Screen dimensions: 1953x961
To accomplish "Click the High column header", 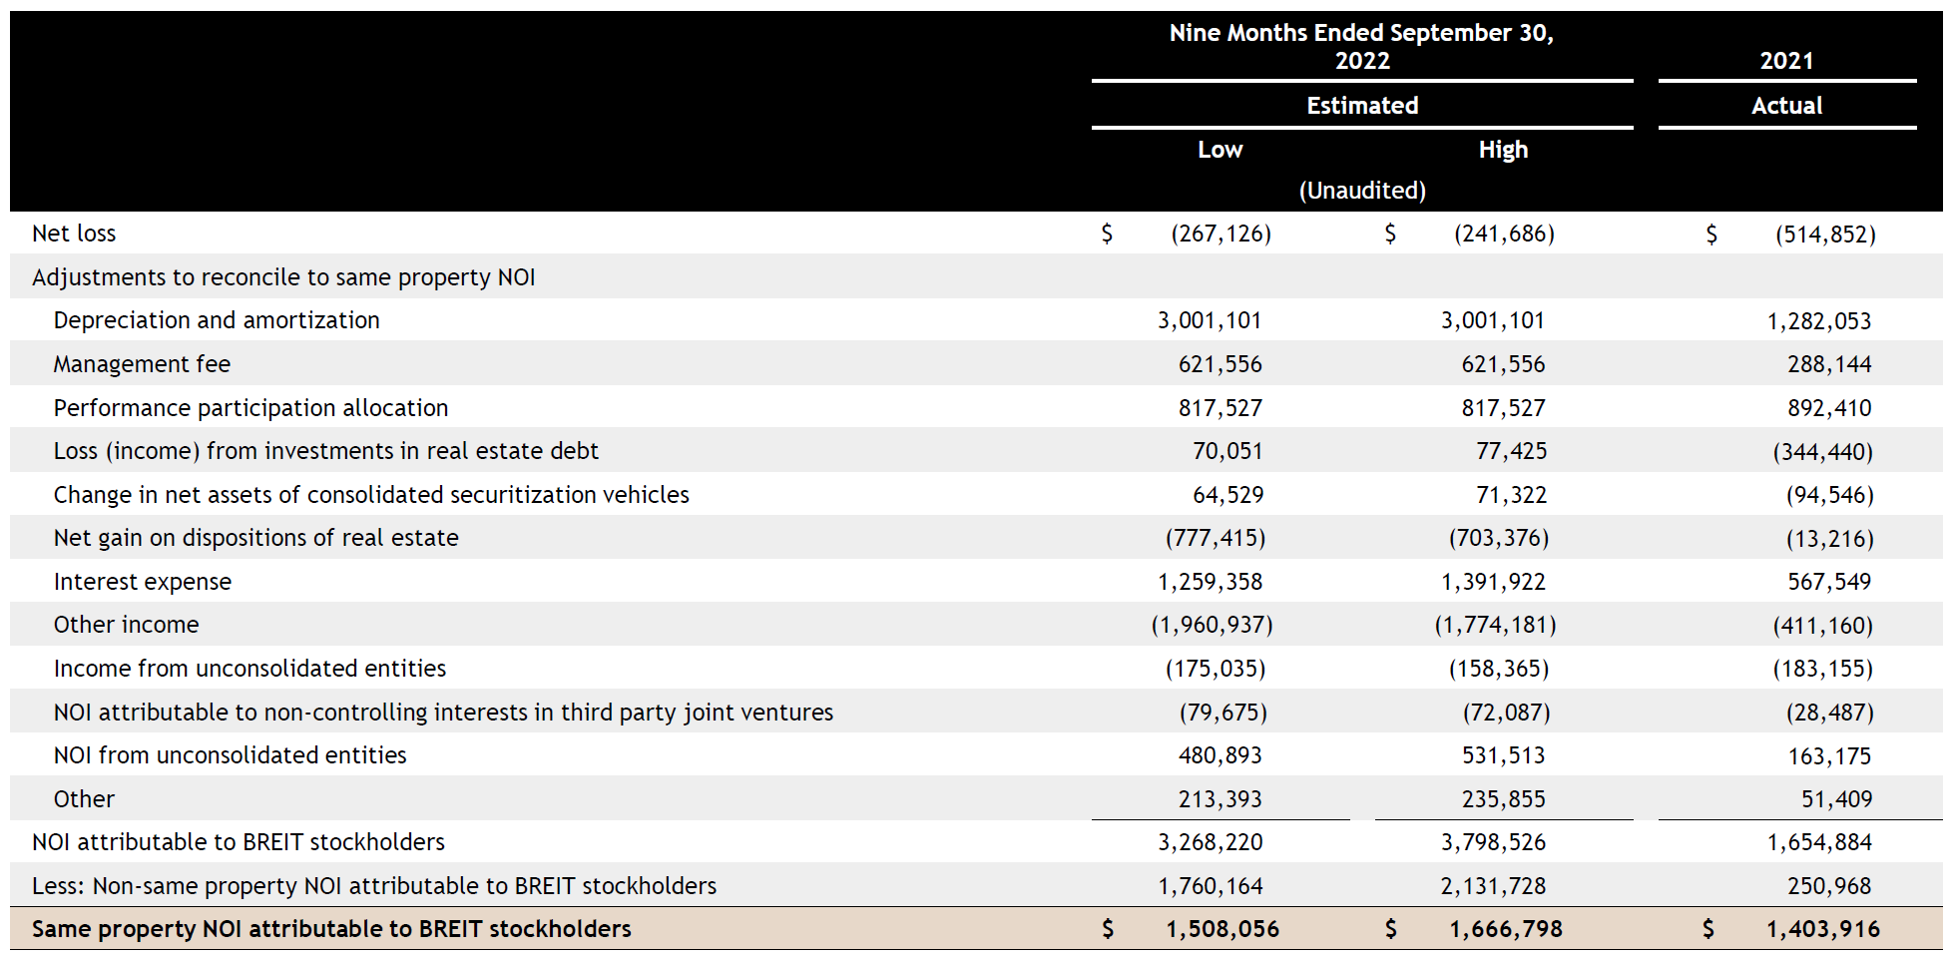I will 1502,149.
